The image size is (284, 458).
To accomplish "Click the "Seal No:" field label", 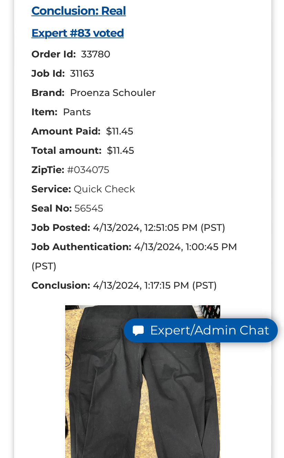I will pyautogui.click(x=51, y=209).
